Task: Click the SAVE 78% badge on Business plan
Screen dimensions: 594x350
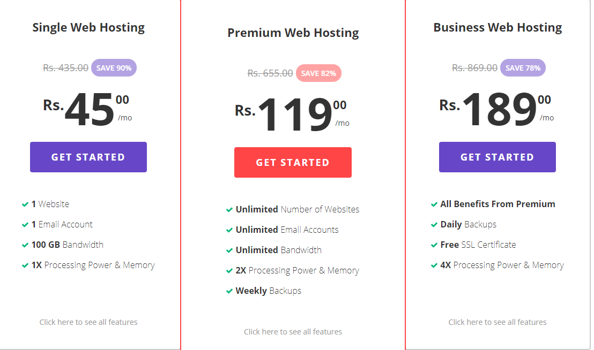Action: (523, 68)
